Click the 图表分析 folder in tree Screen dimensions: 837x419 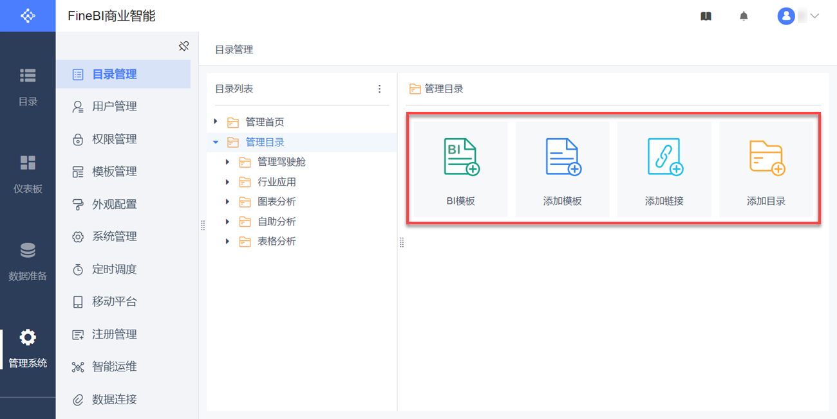(276, 202)
